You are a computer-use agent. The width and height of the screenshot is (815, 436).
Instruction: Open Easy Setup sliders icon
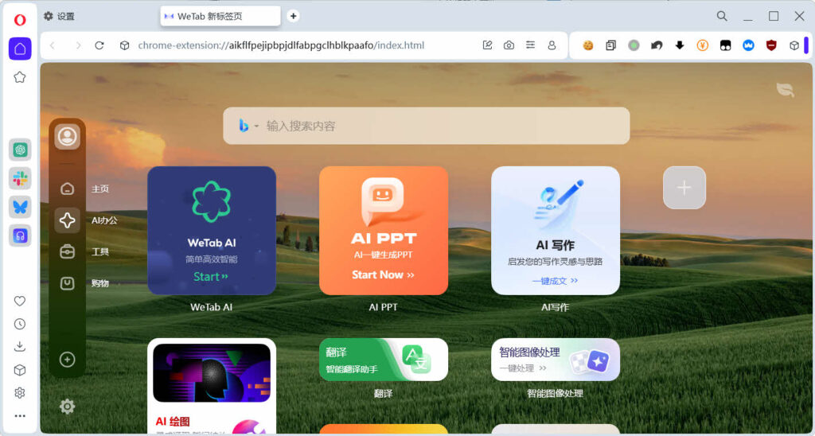point(530,45)
